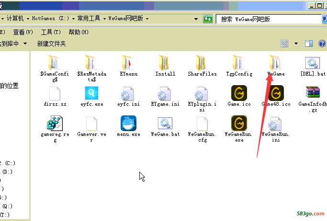Expand the view options dropdown arrow
327x221 pixels.
coord(296,44)
